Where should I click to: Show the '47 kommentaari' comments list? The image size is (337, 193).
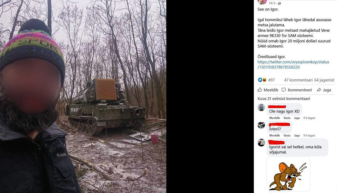[x=298, y=80]
